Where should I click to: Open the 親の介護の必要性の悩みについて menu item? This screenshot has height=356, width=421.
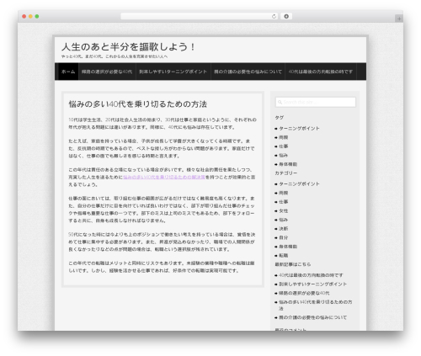(x=248, y=72)
